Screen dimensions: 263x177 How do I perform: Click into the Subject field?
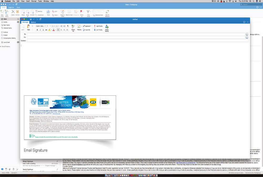137,41
